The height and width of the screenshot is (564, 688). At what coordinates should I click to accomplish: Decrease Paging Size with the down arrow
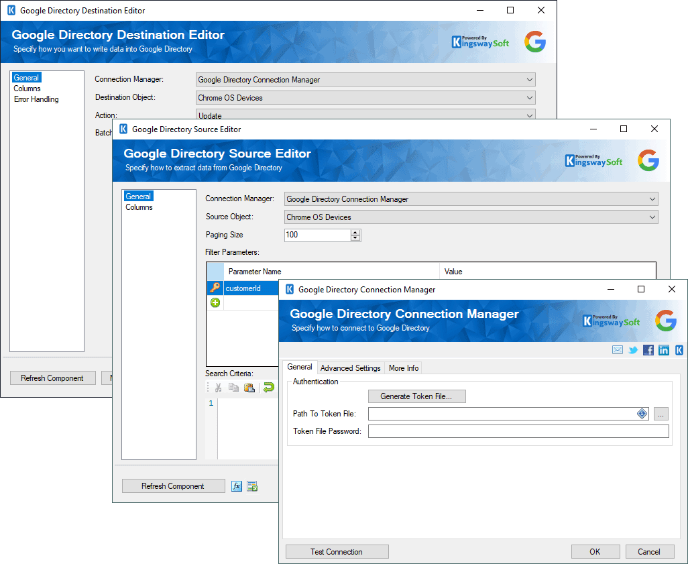[x=355, y=238]
